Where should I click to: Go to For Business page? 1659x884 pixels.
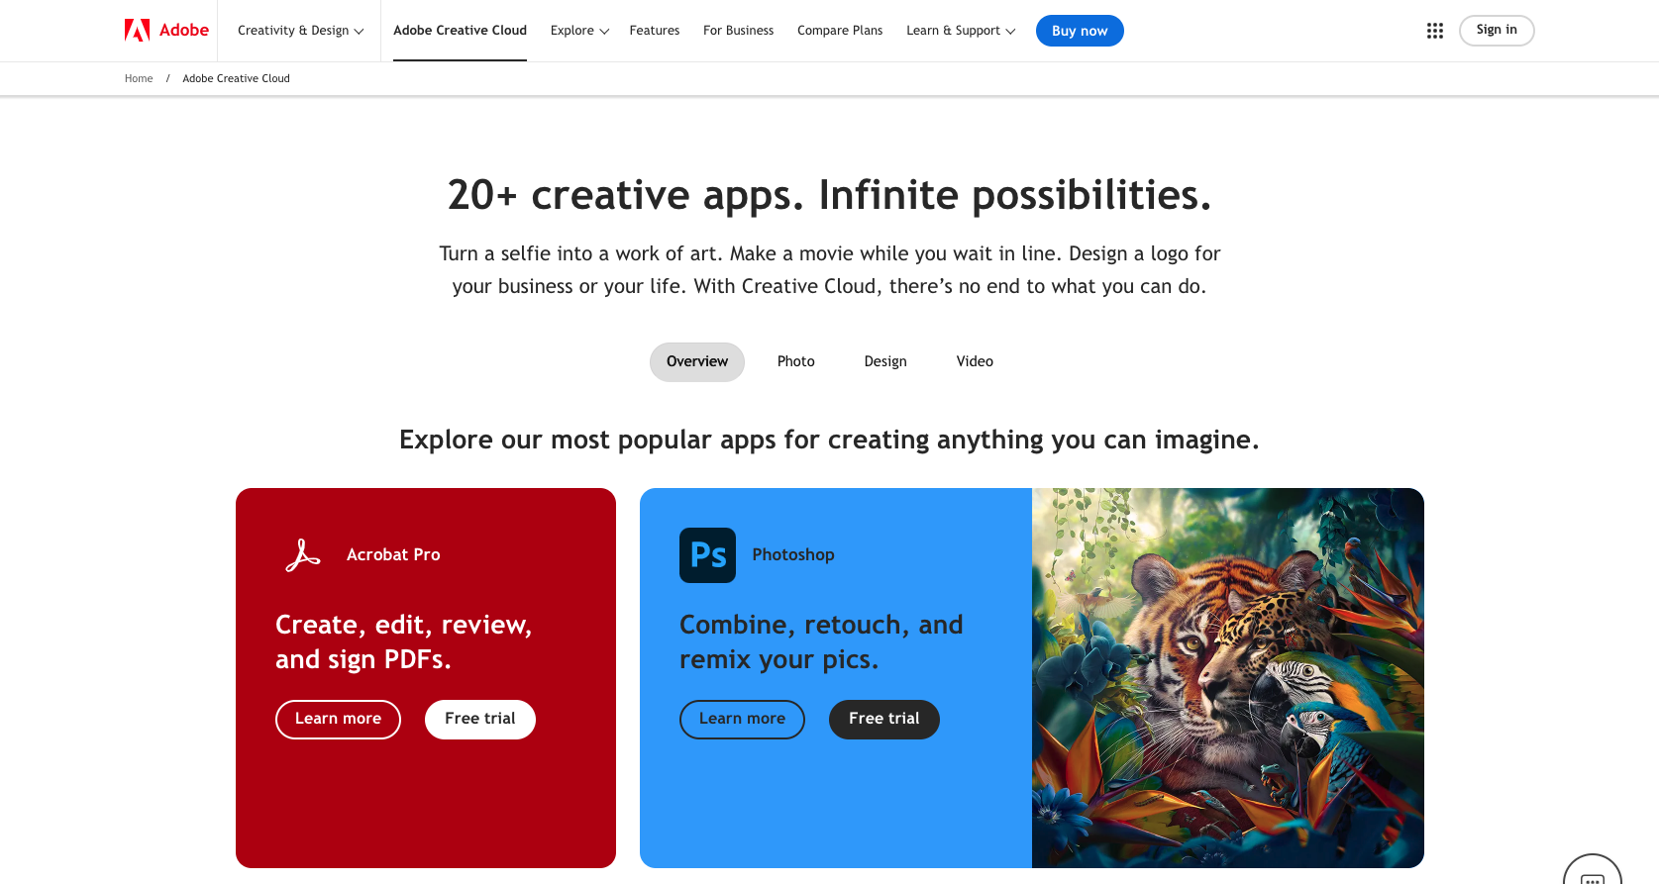click(x=738, y=31)
